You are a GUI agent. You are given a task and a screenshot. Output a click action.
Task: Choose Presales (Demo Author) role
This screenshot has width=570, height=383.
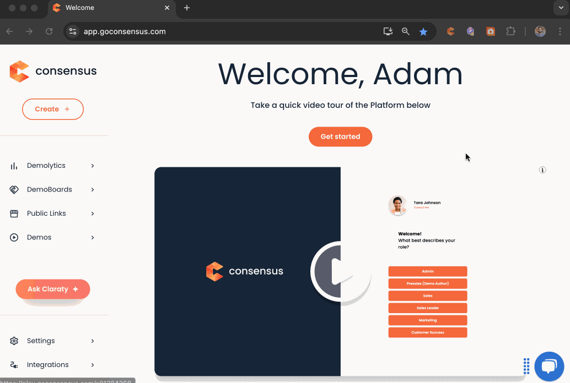point(428,283)
